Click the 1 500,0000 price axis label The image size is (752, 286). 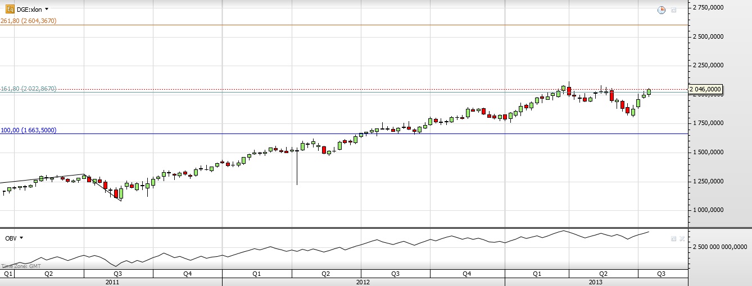708,152
